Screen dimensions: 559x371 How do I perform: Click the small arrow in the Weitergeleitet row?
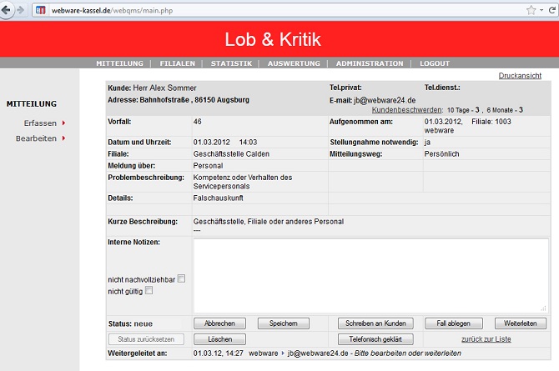[x=283, y=353]
